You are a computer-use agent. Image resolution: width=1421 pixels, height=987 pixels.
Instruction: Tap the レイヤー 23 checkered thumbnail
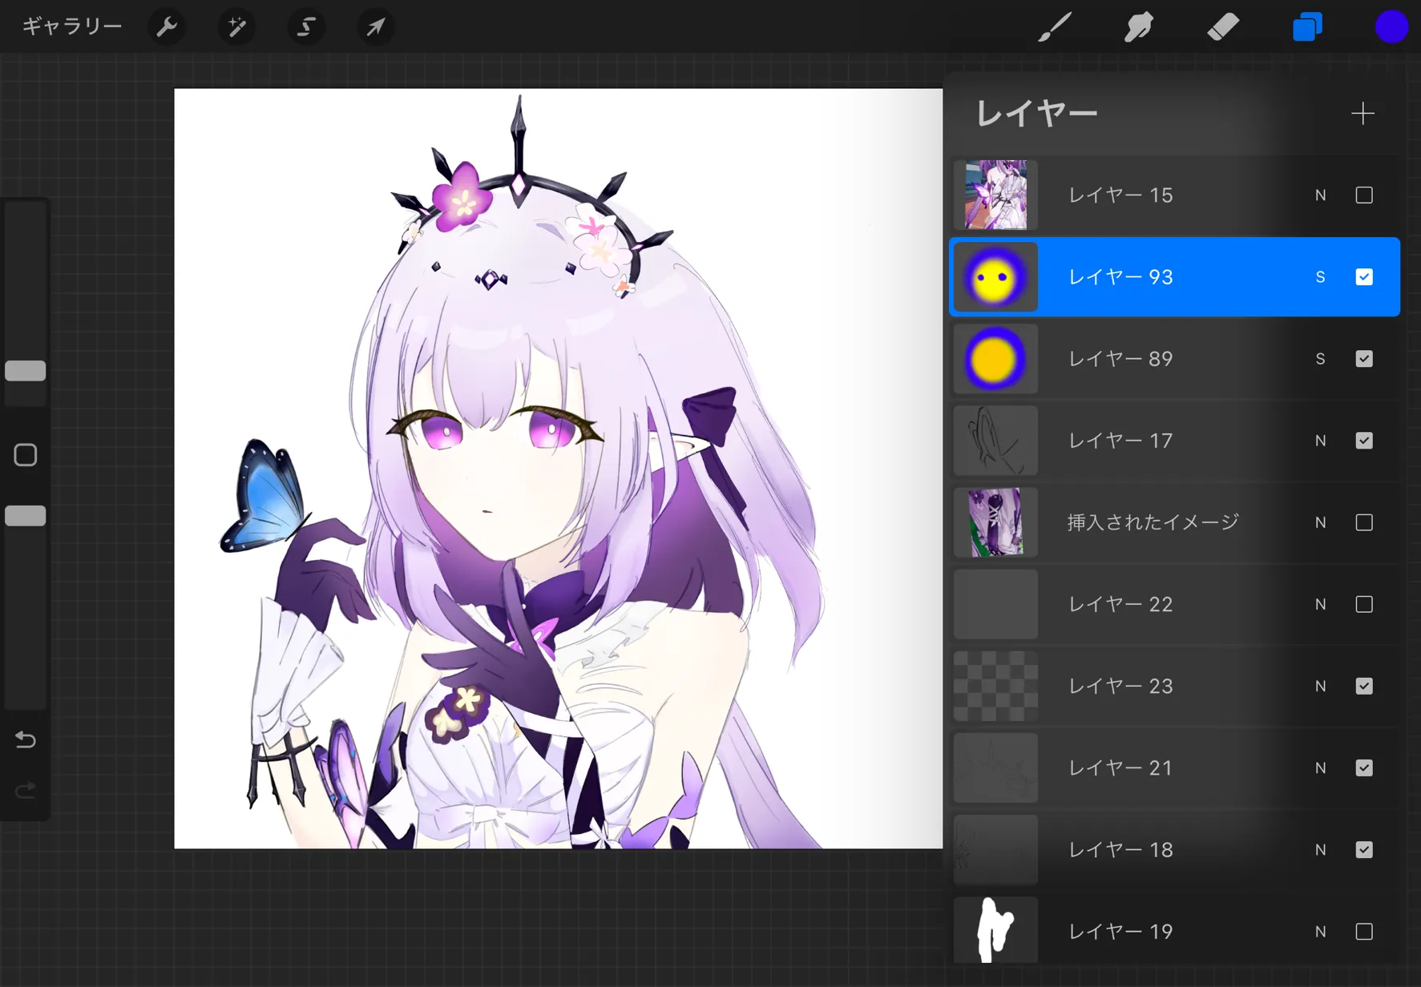click(995, 686)
